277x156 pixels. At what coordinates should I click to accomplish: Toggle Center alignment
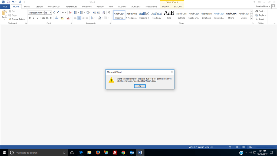point(79,18)
